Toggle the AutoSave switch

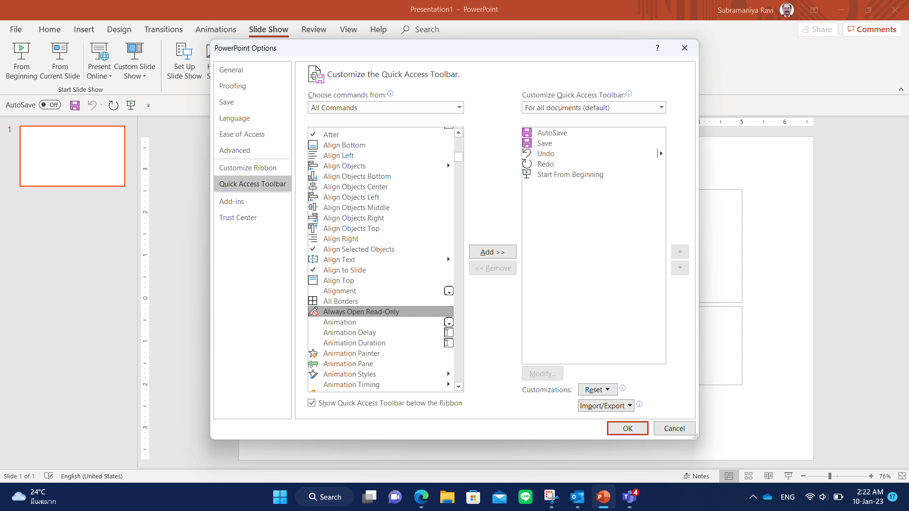pos(50,105)
